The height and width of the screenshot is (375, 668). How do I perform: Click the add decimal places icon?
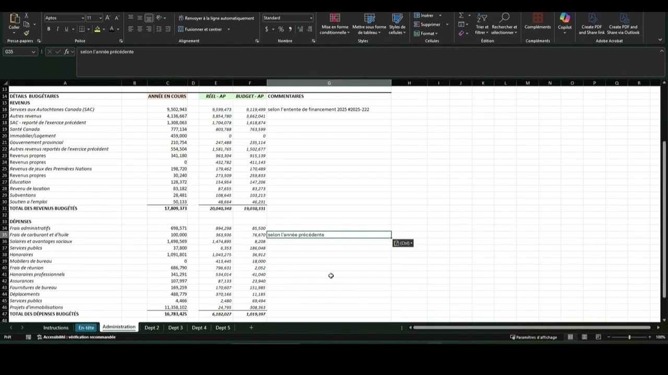300,29
